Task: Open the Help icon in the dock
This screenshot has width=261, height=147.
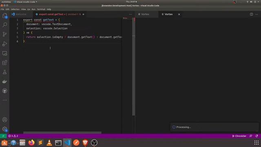Action: click(13, 143)
